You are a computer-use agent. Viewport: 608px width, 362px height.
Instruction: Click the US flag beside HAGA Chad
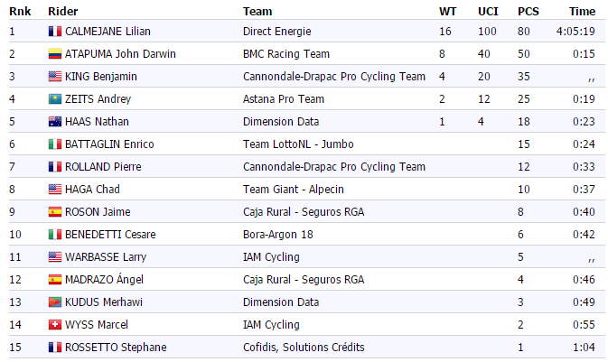pos(55,190)
